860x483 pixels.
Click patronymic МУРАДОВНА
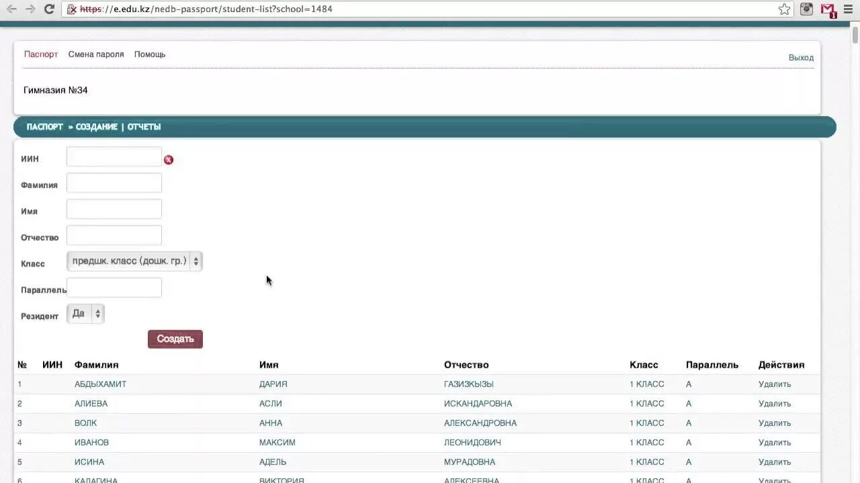pyautogui.click(x=470, y=462)
